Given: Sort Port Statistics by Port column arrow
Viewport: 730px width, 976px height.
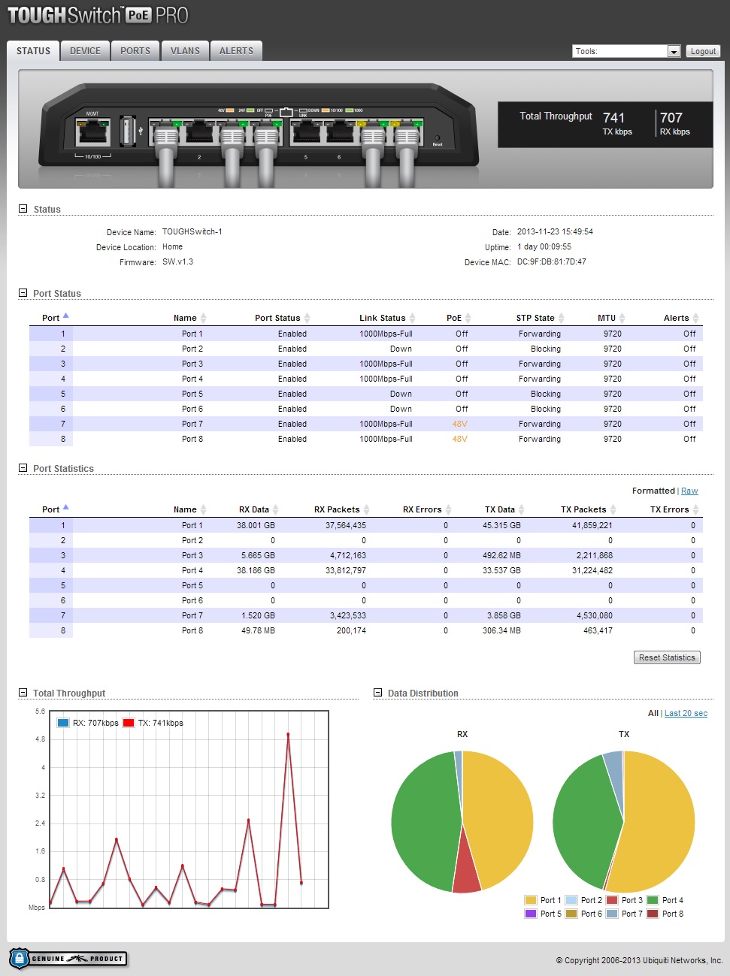Looking at the screenshot, I should click(65, 507).
